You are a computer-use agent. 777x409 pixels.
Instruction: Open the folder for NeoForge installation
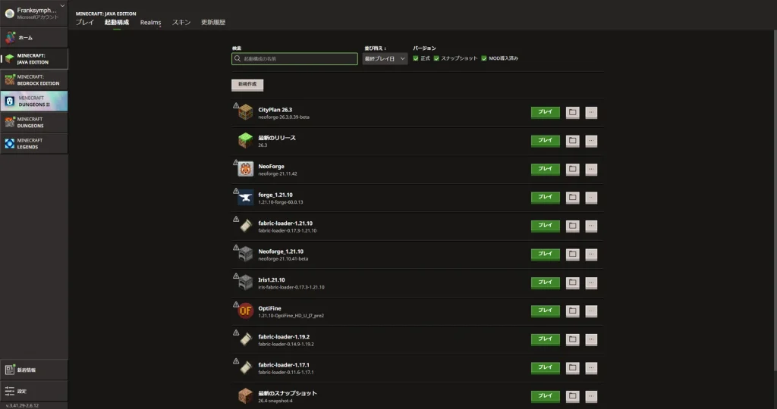click(572, 169)
